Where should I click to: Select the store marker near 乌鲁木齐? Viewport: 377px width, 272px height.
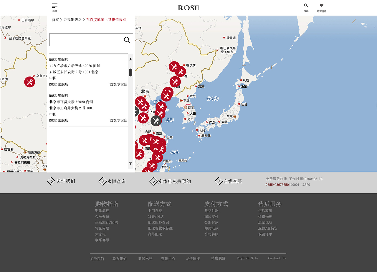click(x=29, y=82)
